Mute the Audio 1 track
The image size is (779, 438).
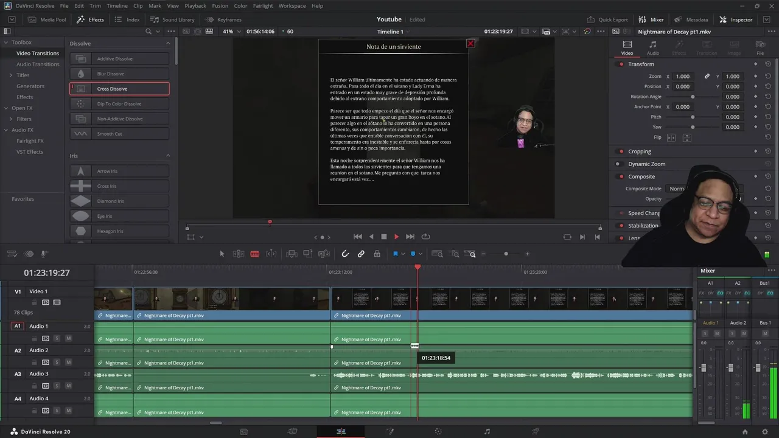click(68, 338)
